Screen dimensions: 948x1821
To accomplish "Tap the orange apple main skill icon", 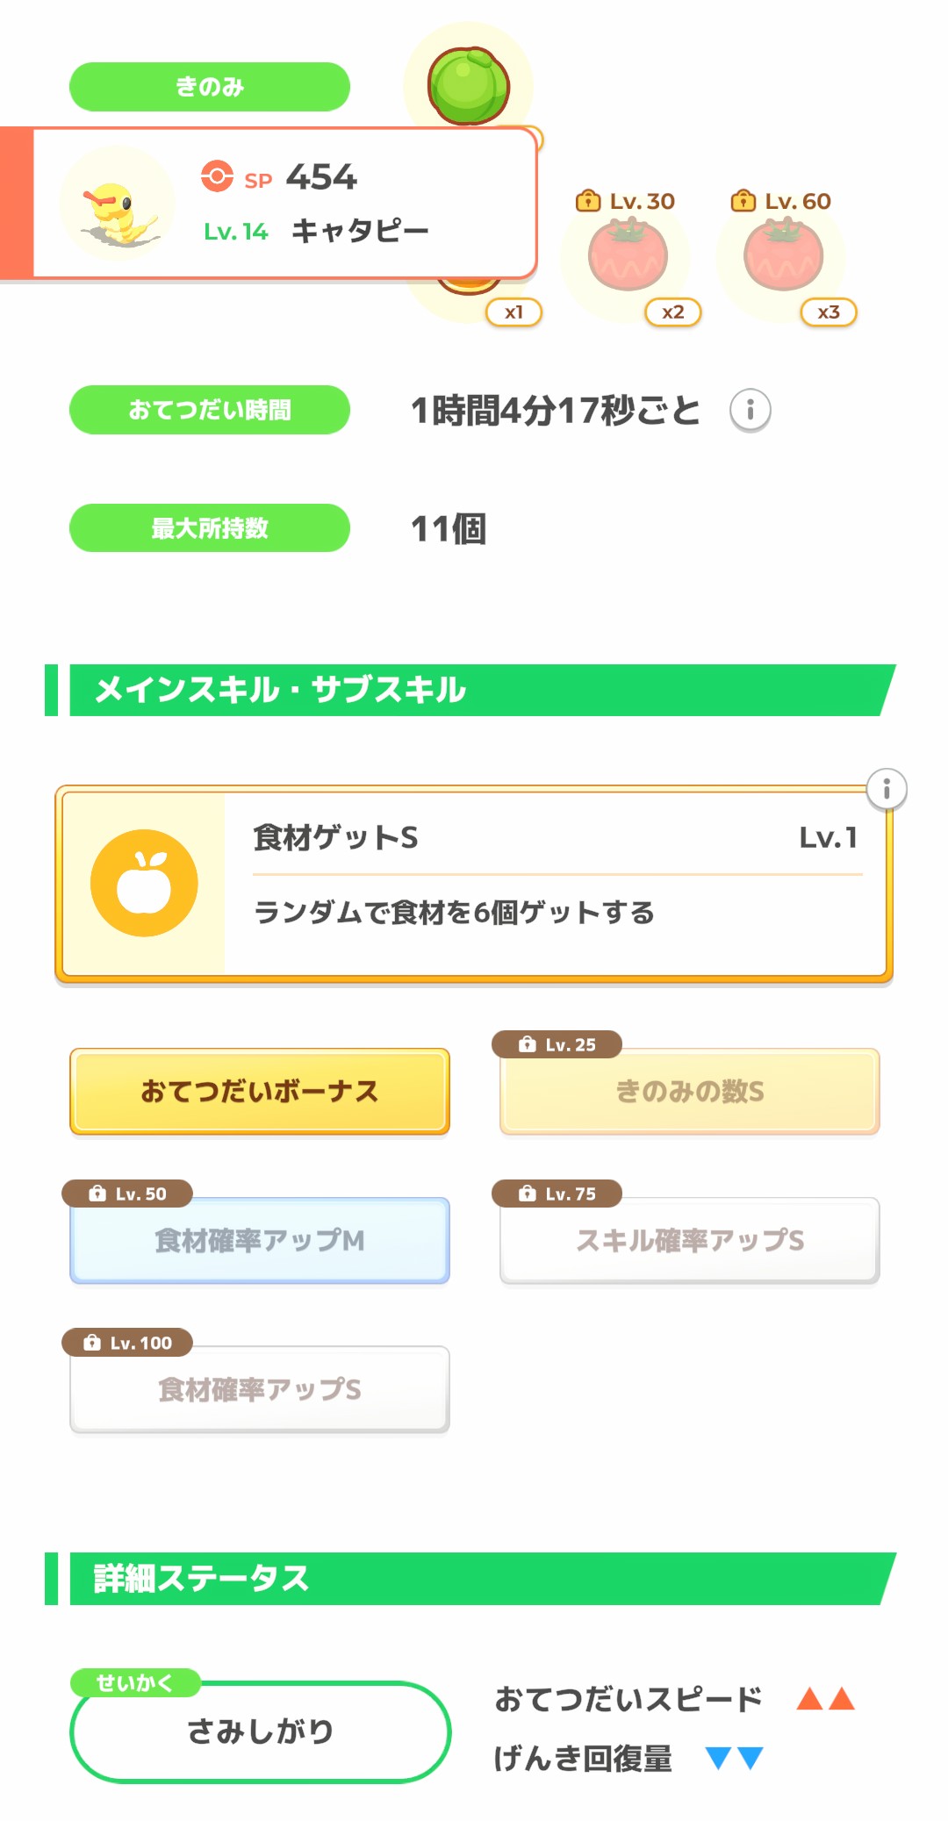I will [x=144, y=883].
